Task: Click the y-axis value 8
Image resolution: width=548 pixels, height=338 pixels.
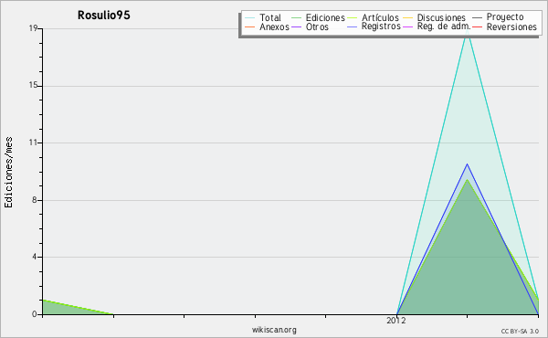Action: pos(35,200)
